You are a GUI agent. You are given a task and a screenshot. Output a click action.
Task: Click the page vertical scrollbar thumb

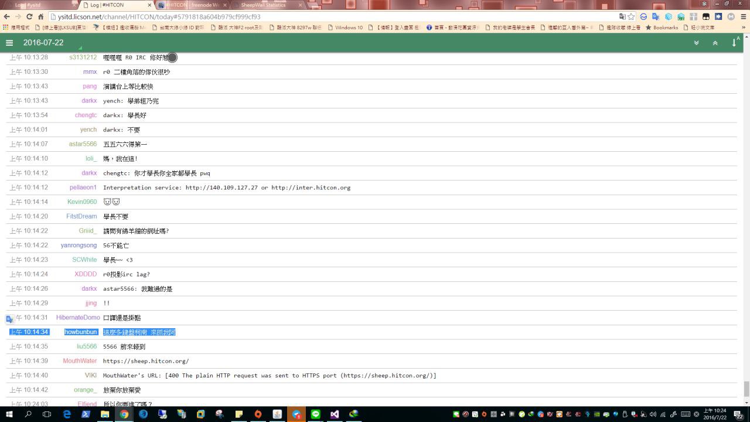pyautogui.click(x=746, y=389)
